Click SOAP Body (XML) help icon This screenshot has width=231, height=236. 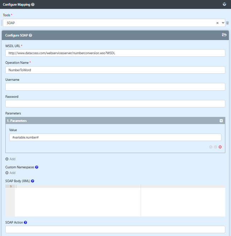[x=33, y=181]
